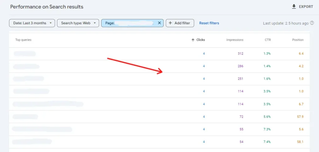
Task: Open the blurred query in the 286 impressions row
Action: (x=26, y=66)
